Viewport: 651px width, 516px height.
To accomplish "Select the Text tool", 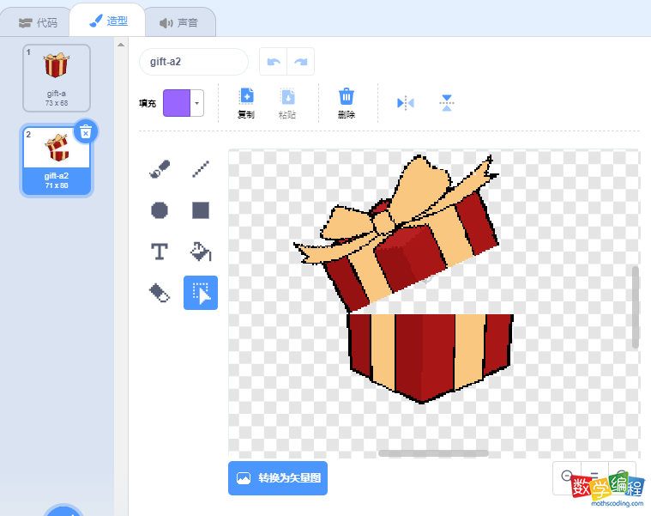I will coord(159,251).
